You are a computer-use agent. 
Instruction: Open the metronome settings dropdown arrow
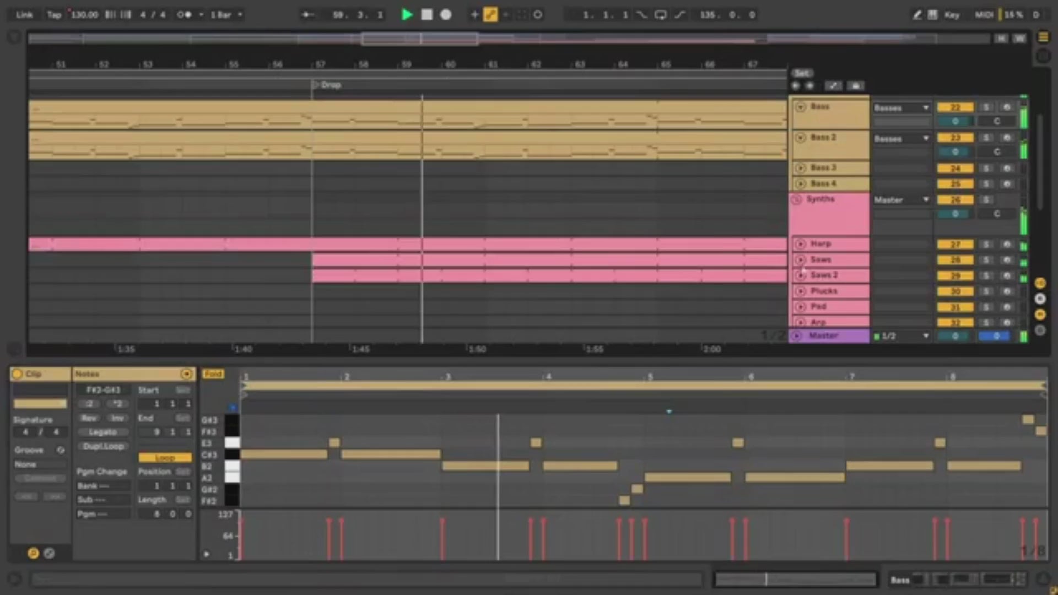(201, 15)
